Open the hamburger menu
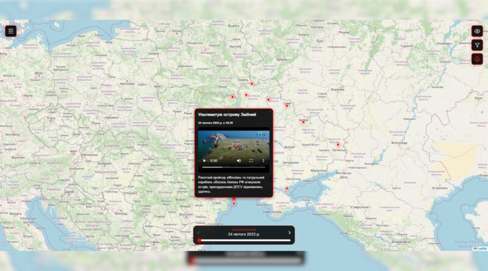 pyautogui.click(x=10, y=31)
